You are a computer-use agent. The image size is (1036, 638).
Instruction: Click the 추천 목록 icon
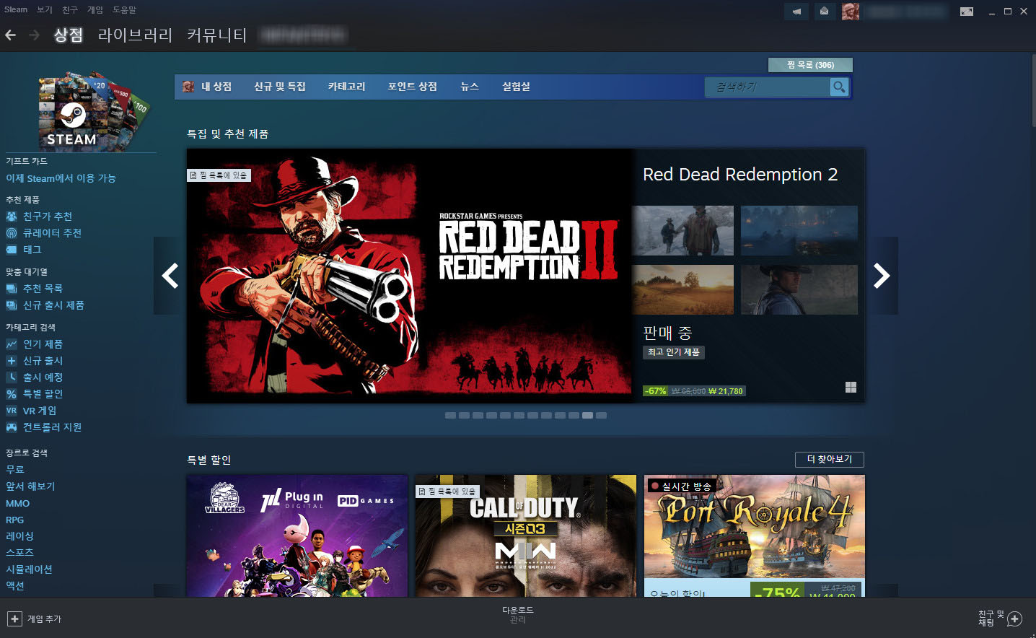12,289
